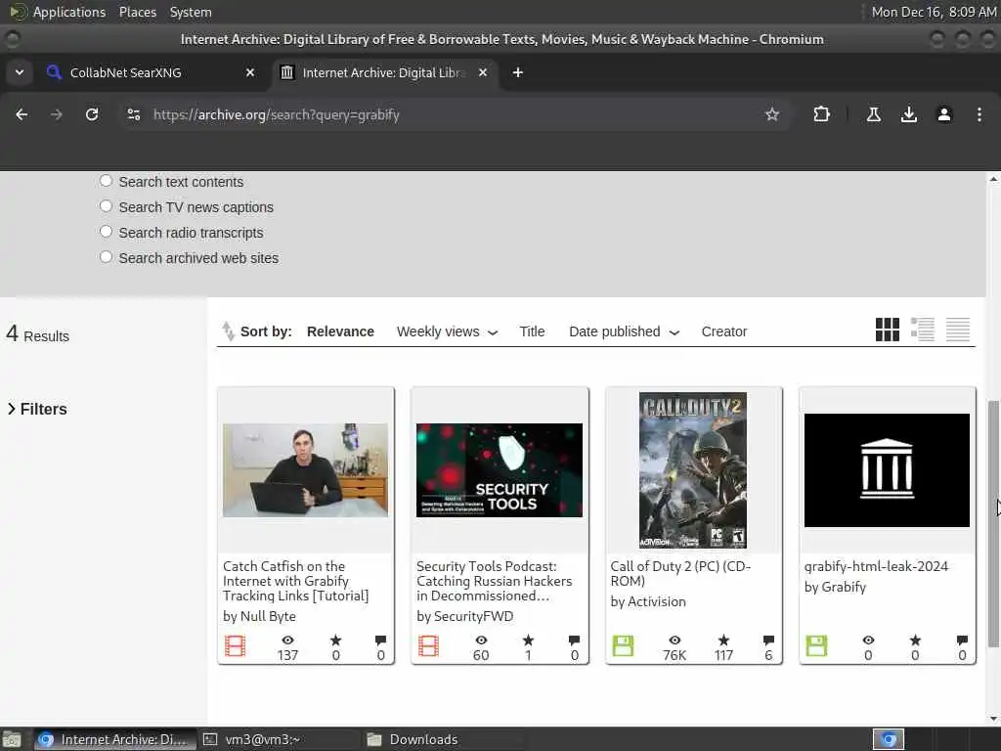The image size is (1001, 751).
Task: Bookmark this page with the star icon
Action: pyautogui.click(x=772, y=114)
